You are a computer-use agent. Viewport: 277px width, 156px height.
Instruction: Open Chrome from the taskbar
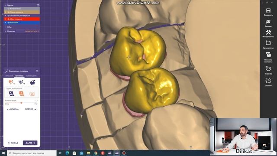pos(96,153)
